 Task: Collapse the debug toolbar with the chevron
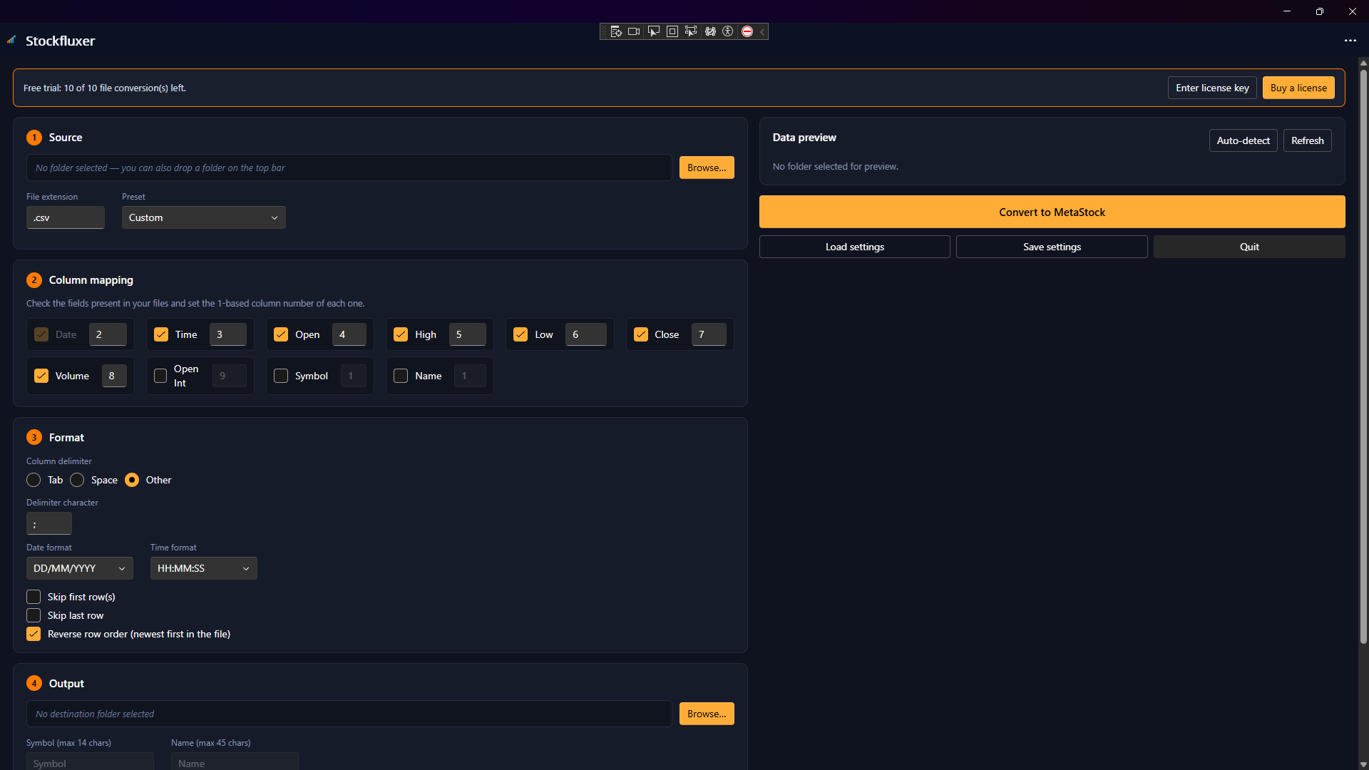762,31
